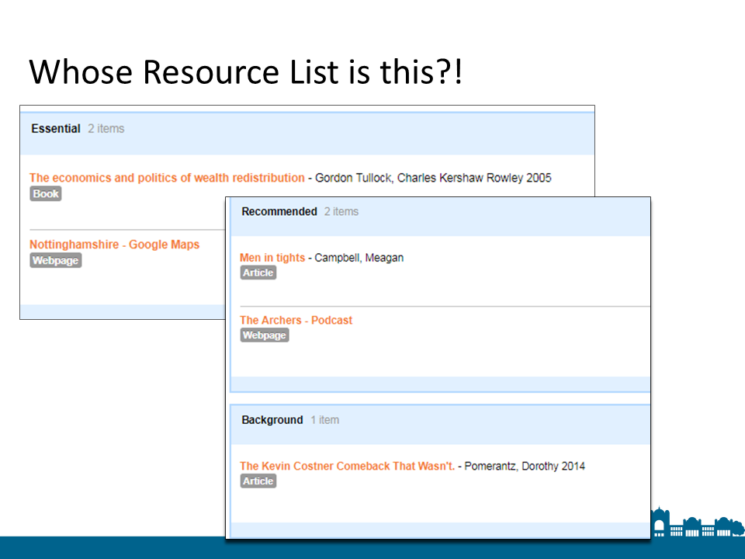Click the Book badge under the Essential item
Viewport: 745px width, 559px height.
45,194
